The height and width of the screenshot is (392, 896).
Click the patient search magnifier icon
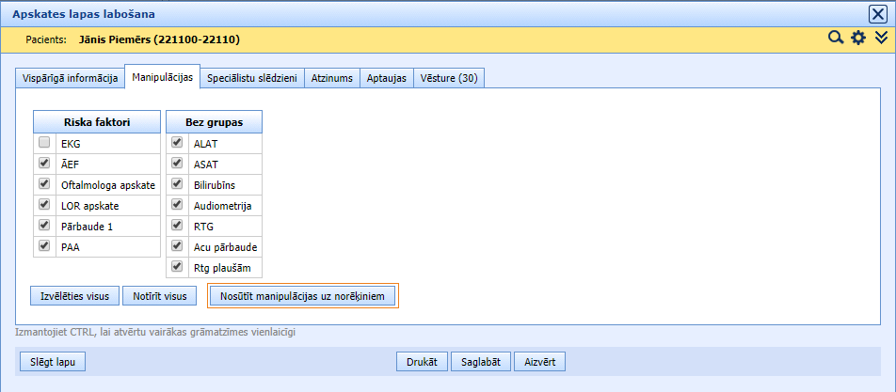coord(834,39)
